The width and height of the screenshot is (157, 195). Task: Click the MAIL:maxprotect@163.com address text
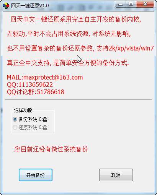click(x=45, y=77)
